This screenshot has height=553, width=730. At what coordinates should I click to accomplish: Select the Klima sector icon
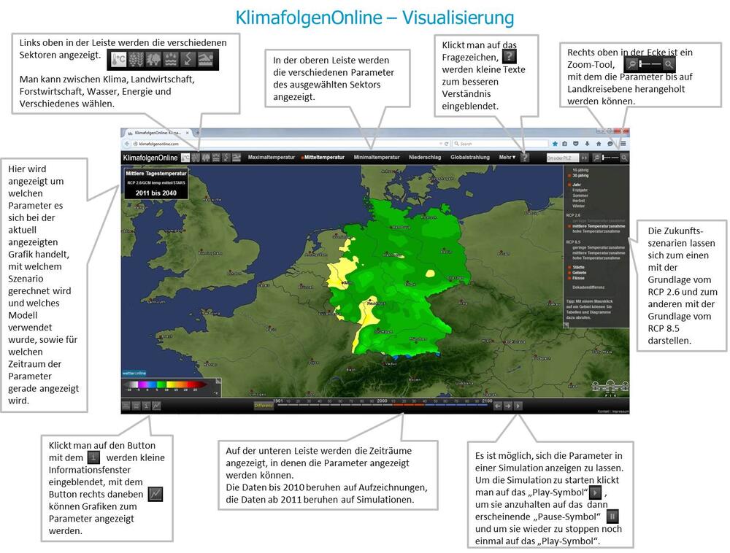[x=185, y=155]
